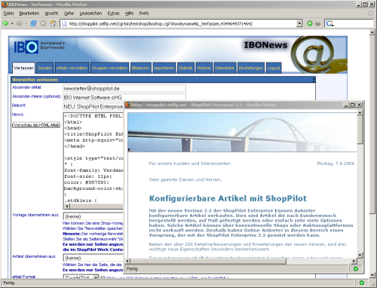Click green check icon in popup status bar
Image resolution: width=377 pixels, height=288 pixels.
point(356,269)
